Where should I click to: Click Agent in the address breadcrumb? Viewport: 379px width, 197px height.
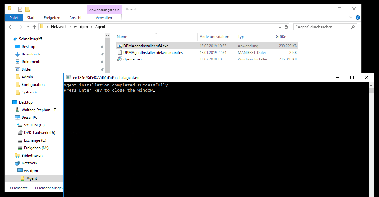100,27
